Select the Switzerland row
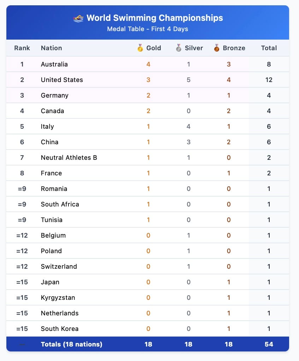Screen dimensions: 299x361 coord(147,266)
